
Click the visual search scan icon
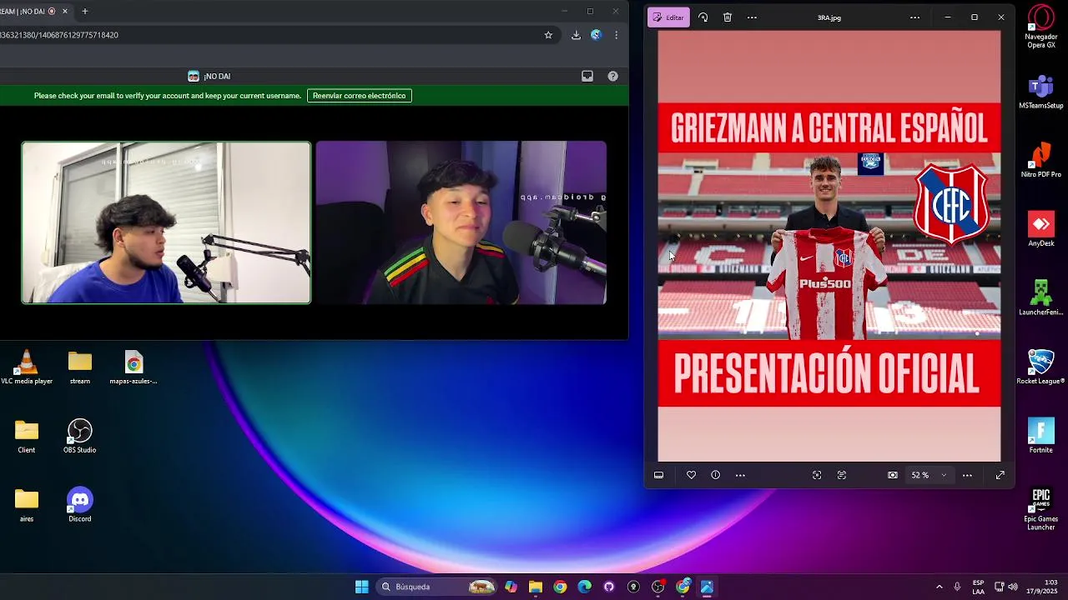817,475
